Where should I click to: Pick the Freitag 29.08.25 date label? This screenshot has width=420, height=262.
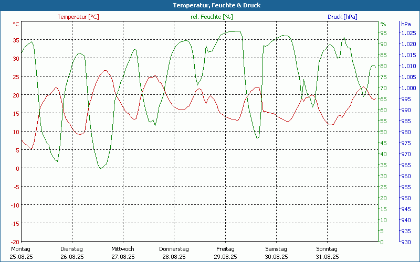pos(225,253)
